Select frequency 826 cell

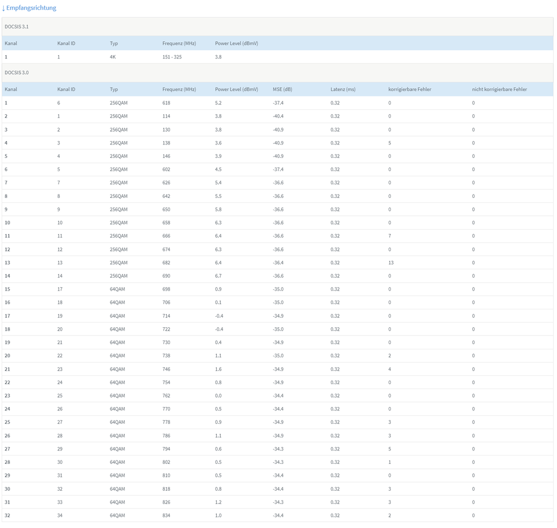click(x=166, y=502)
